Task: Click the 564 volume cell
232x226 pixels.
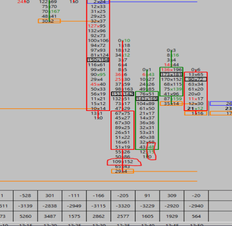Action: [196, 216]
